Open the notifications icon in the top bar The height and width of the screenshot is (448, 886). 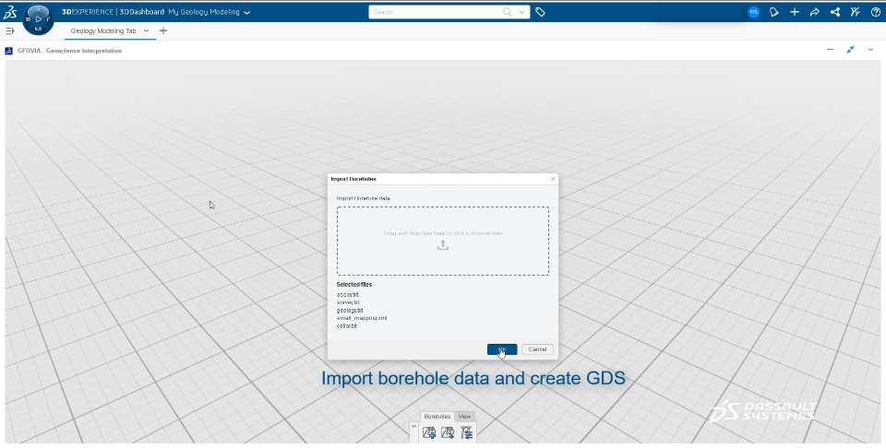point(774,12)
